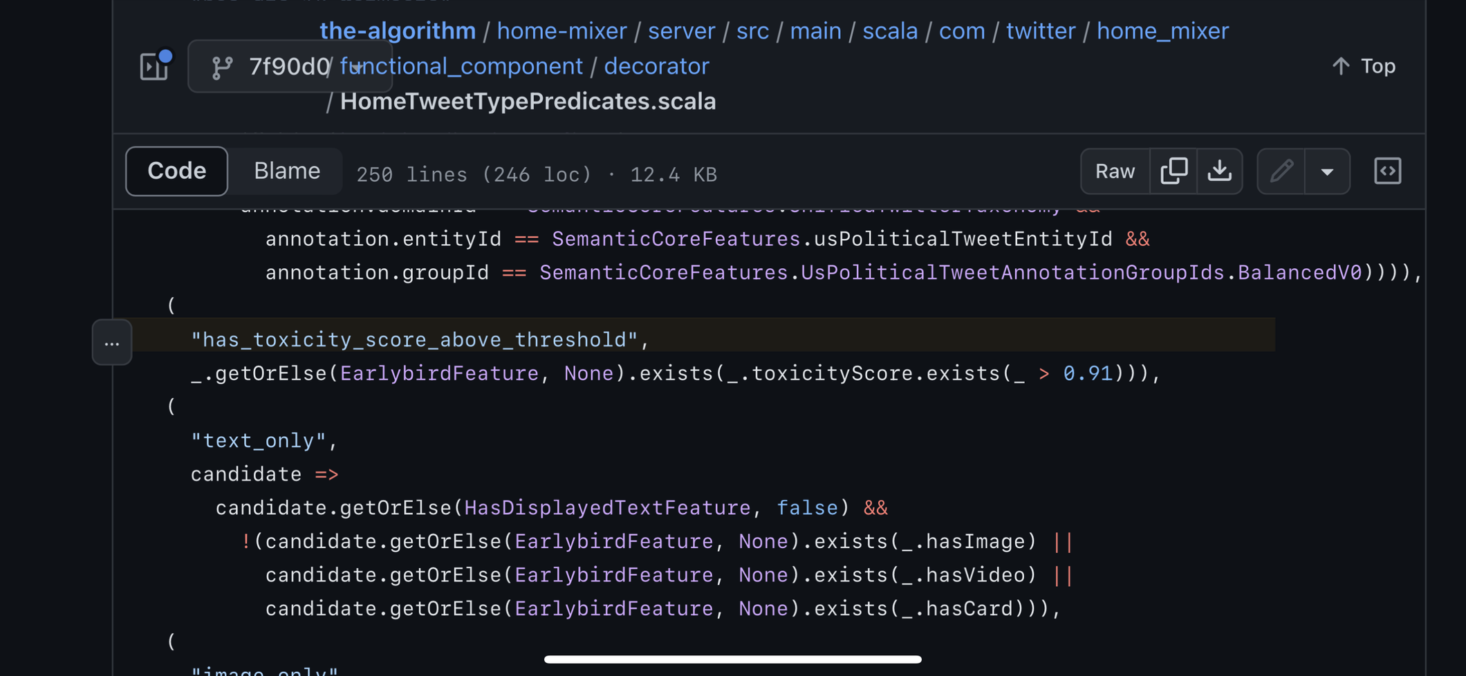Jump to Top arrow link

click(x=1363, y=66)
